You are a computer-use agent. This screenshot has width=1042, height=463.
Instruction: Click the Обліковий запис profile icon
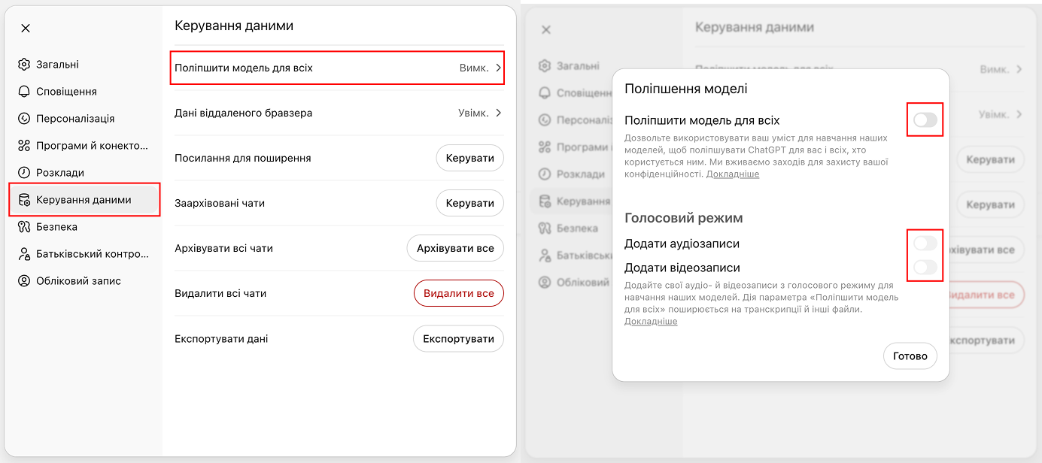pos(24,281)
